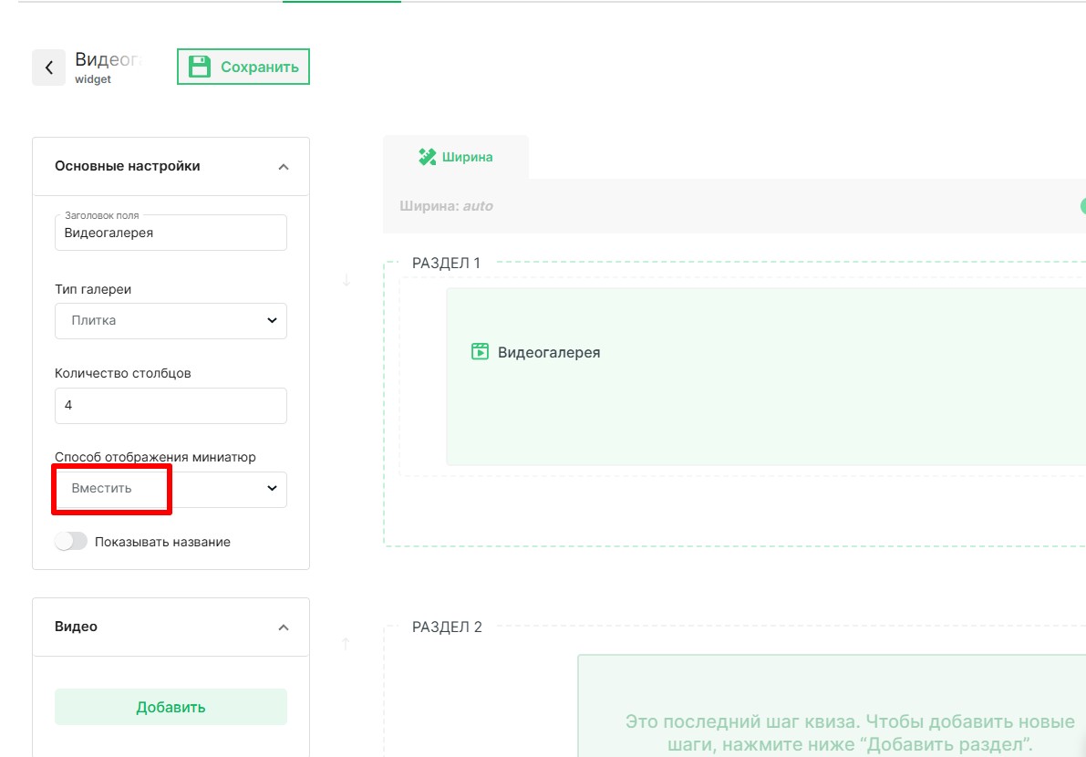Image resolution: width=1086 pixels, height=757 pixels.
Task: Move Раздел 1 down with the arrow
Action: [x=346, y=279]
